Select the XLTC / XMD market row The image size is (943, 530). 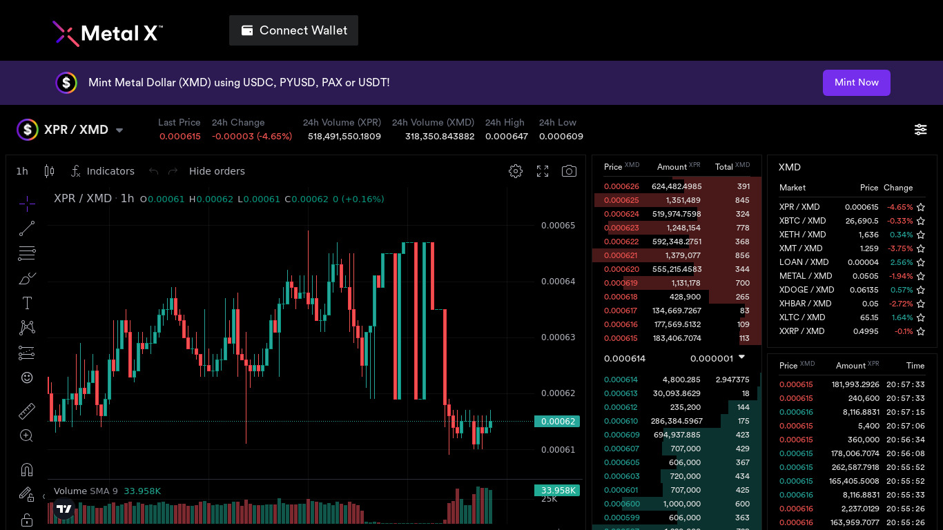point(852,317)
